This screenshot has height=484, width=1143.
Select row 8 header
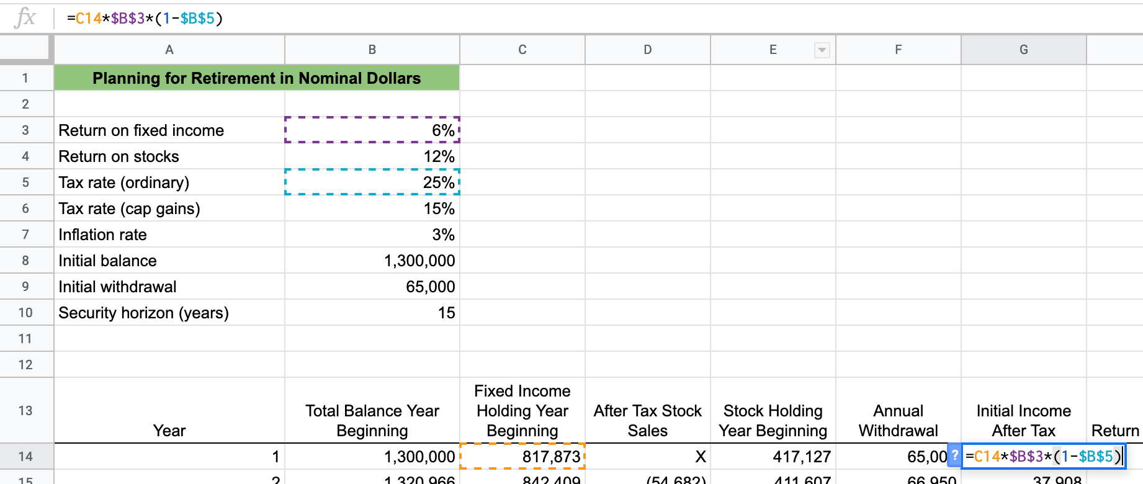tap(25, 261)
